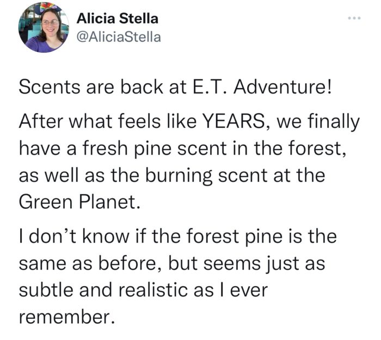This screenshot has height=340, width=381.
Task: Click the word 'remember.' ending the tweet
Action: click(x=66, y=317)
